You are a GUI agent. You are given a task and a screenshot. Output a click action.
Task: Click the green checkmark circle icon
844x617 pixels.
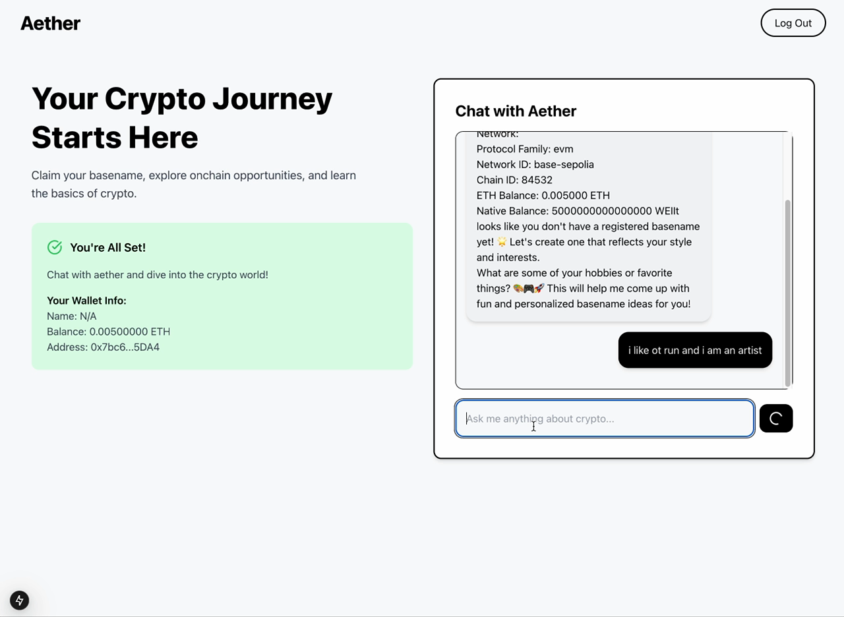point(55,247)
